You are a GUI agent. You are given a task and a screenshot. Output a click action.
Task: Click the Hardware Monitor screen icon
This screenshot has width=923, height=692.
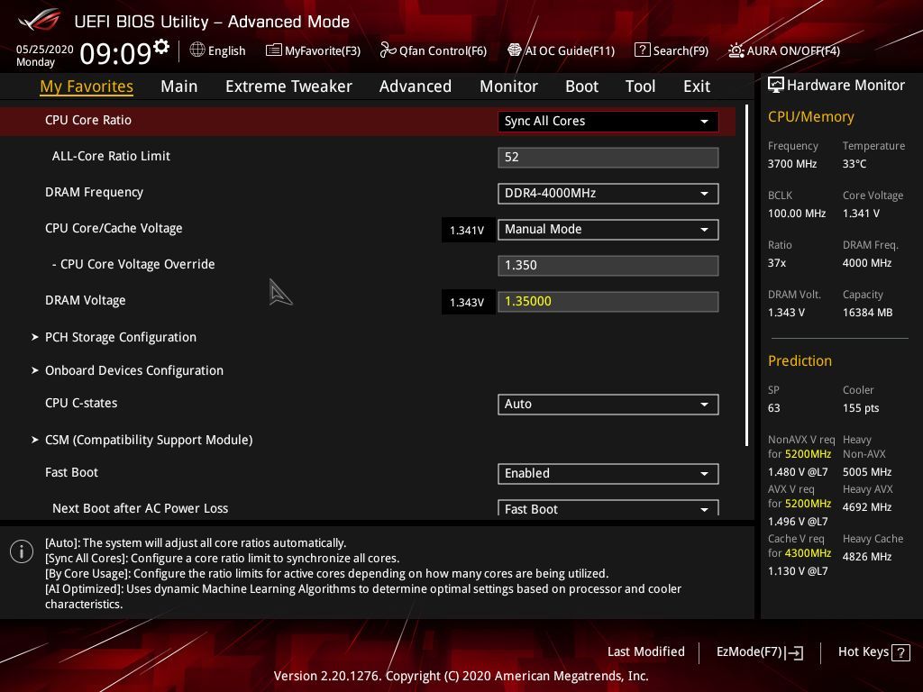point(776,85)
